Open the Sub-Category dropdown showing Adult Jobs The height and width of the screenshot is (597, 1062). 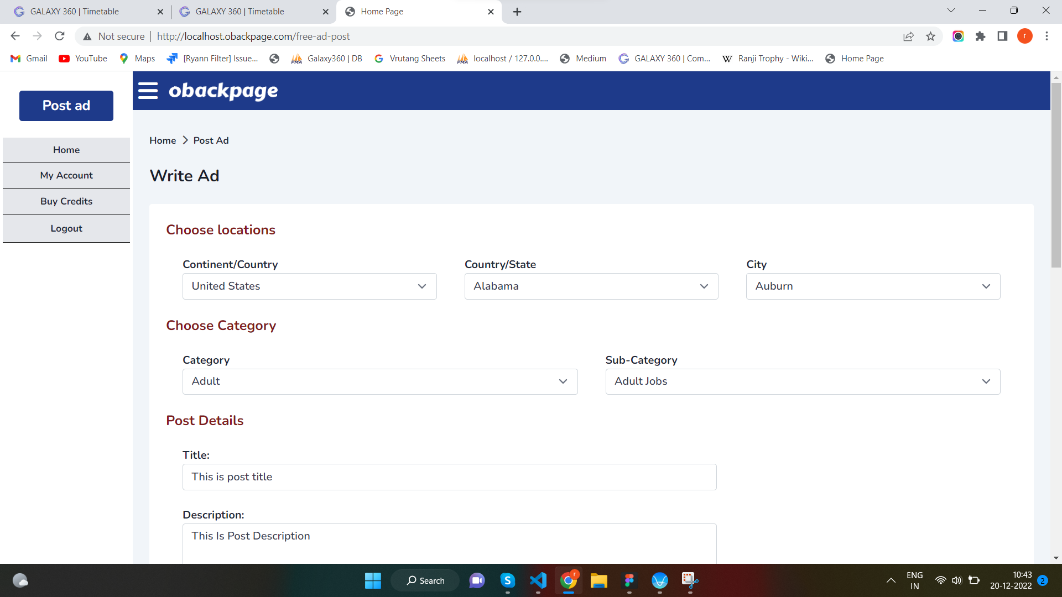pyautogui.click(x=803, y=381)
